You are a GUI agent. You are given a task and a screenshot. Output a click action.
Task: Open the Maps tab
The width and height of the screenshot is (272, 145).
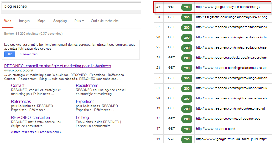(x=41, y=21)
